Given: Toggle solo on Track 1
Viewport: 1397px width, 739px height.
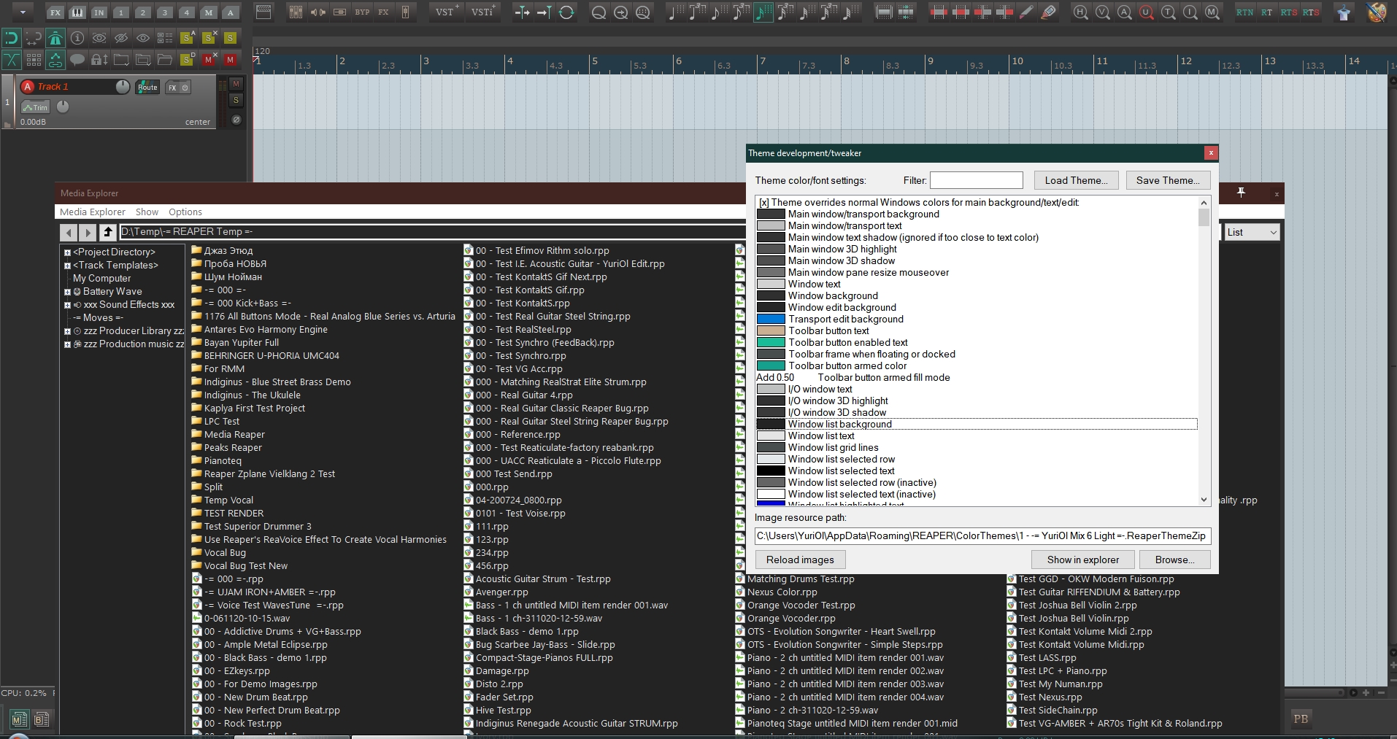Looking at the screenshot, I should pyautogui.click(x=236, y=100).
